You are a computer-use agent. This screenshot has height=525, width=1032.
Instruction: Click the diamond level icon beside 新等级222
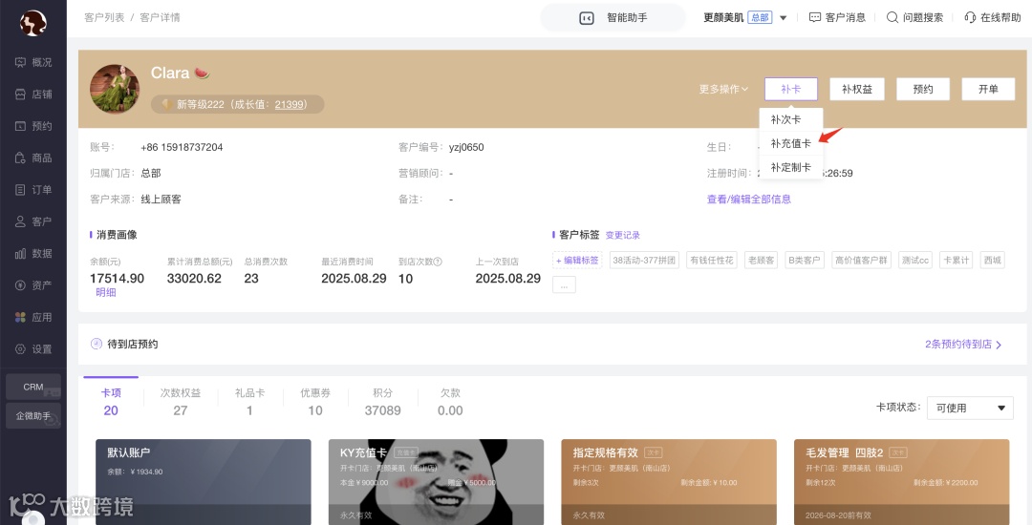[167, 104]
